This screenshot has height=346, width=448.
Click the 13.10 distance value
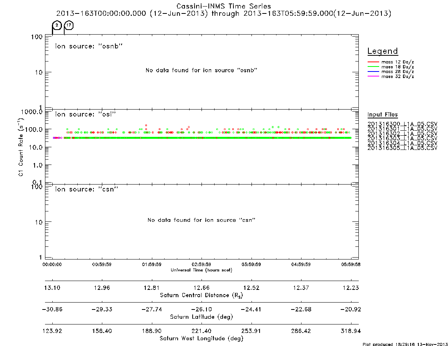click(52, 288)
